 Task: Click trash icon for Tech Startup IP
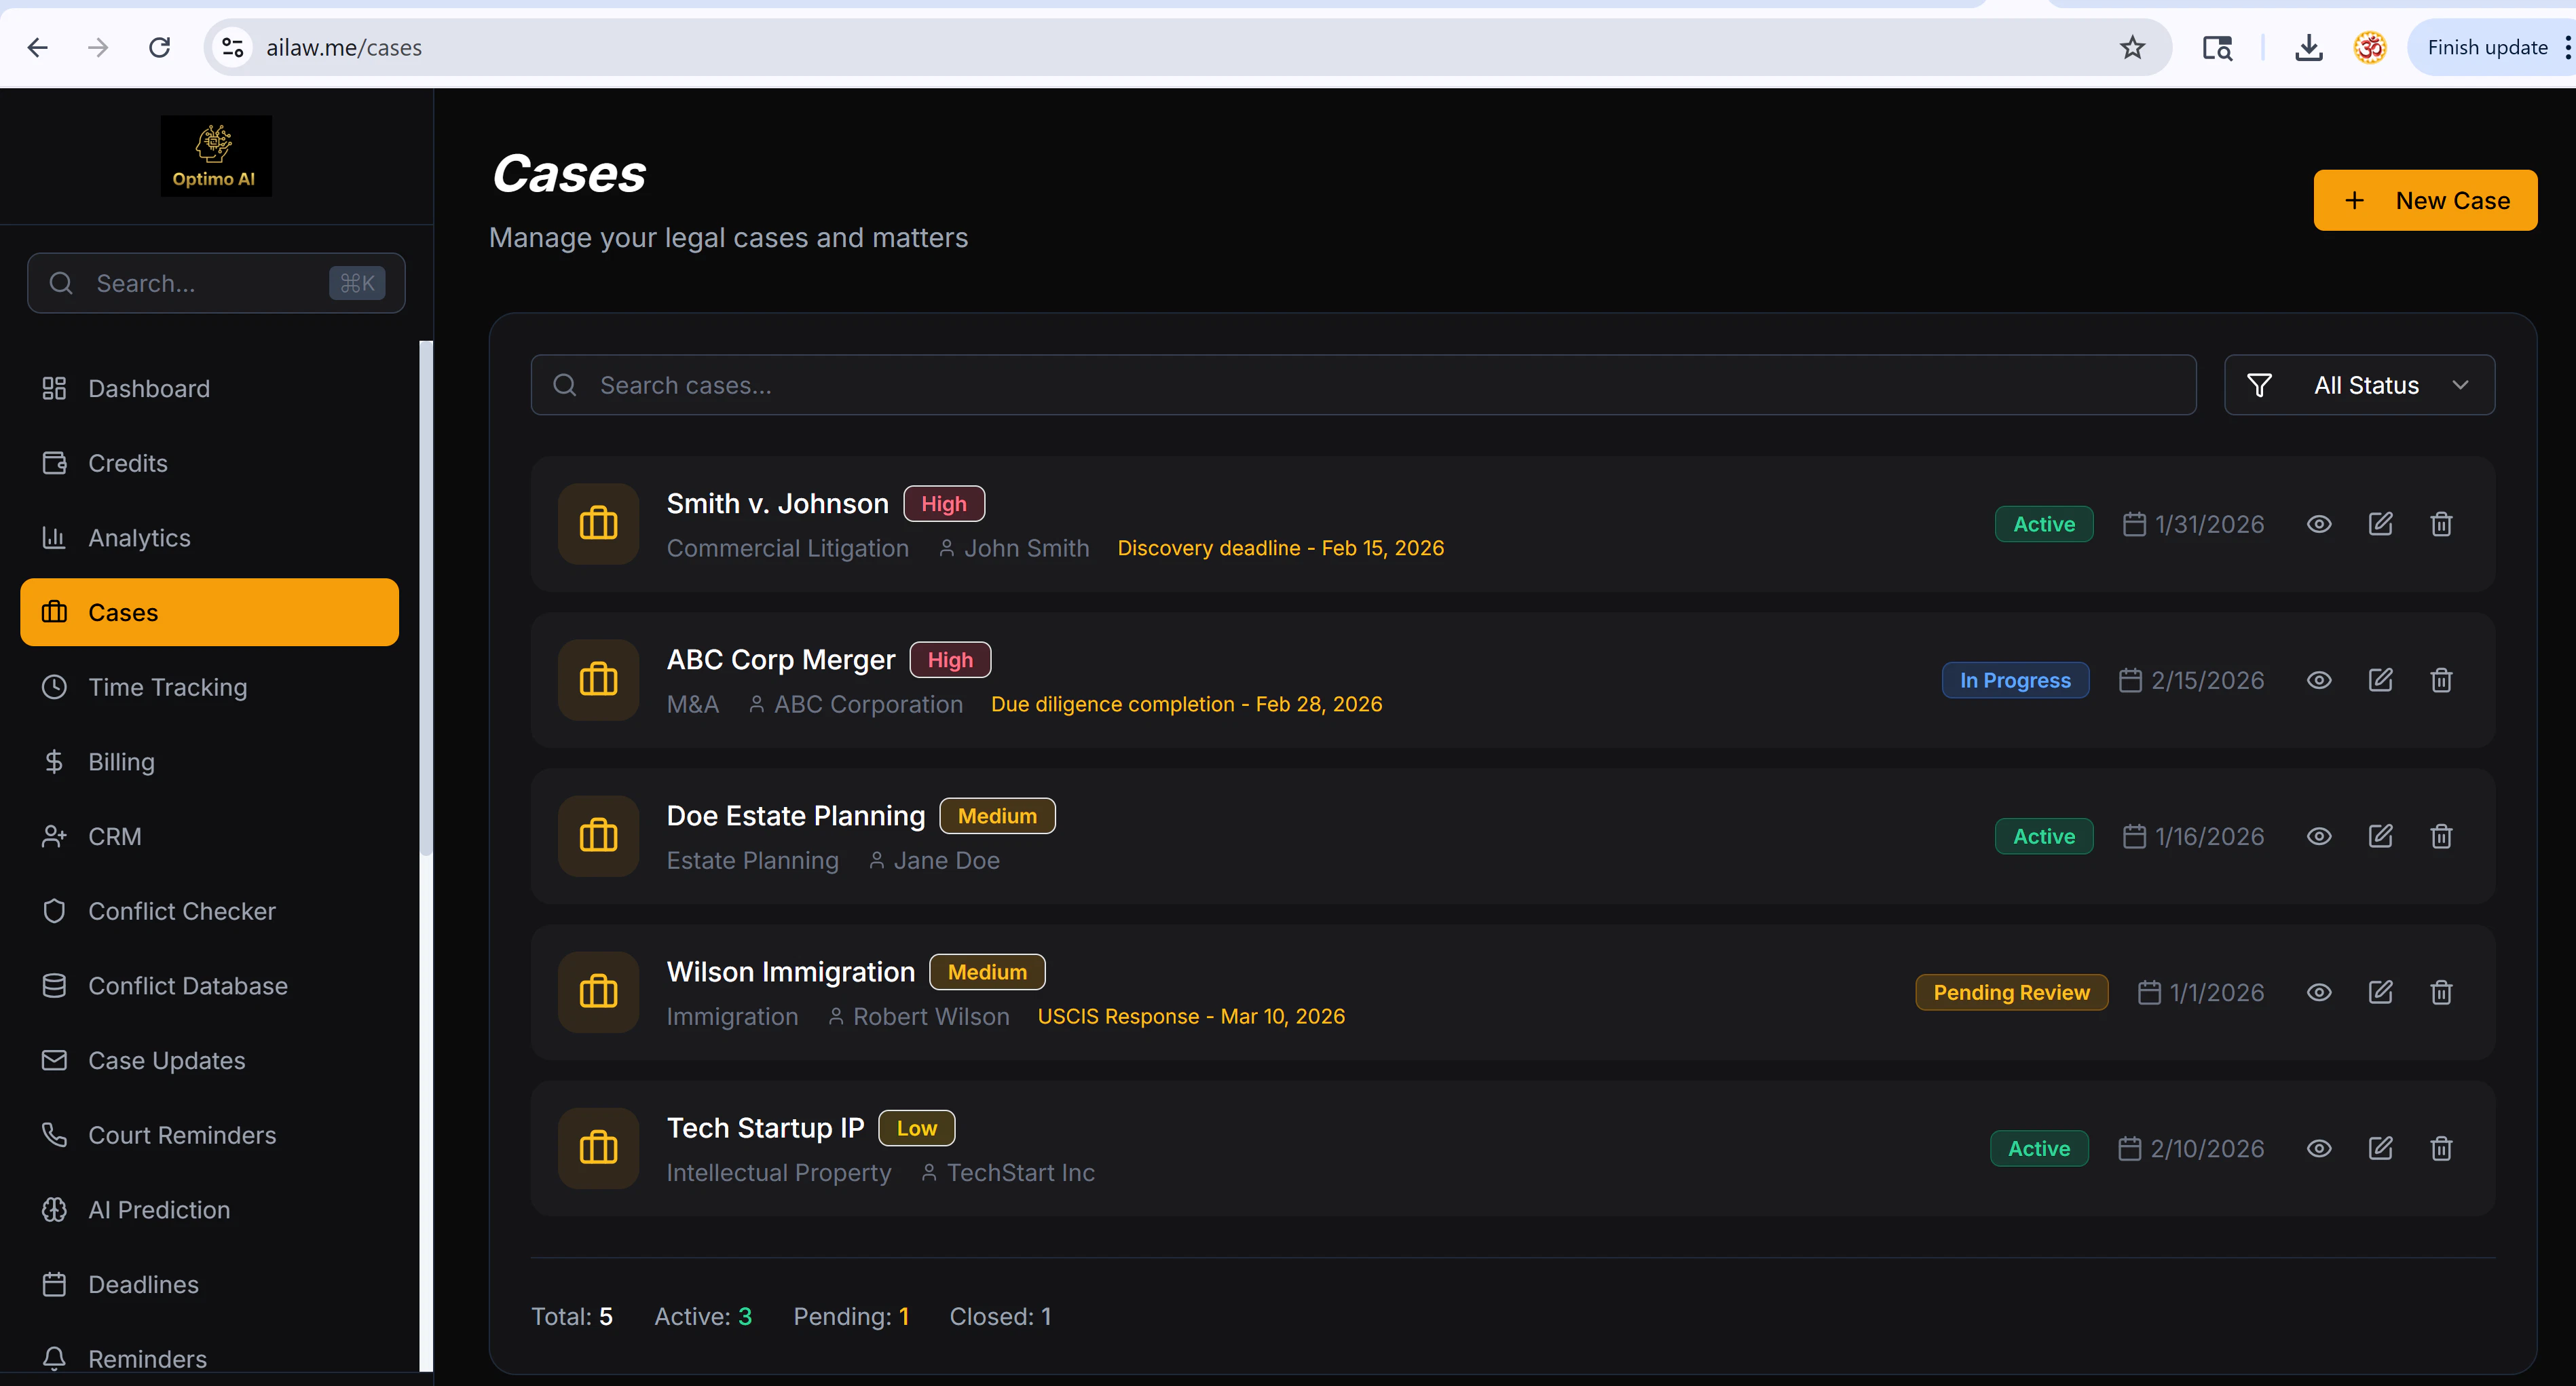[2441, 1148]
